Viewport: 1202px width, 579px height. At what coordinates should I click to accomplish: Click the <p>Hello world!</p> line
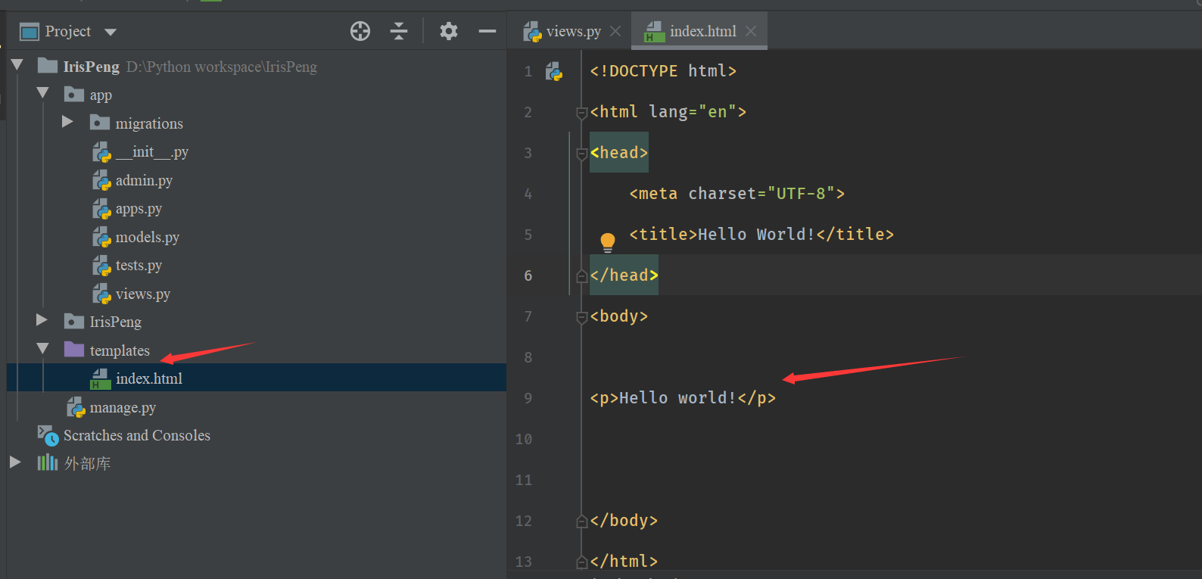tap(683, 398)
